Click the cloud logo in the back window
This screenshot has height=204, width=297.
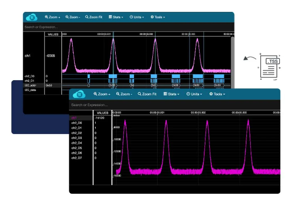click(x=32, y=17)
